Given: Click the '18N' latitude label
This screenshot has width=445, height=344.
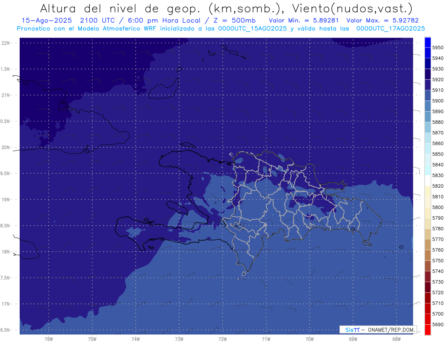Looking at the screenshot, I should pyautogui.click(x=6, y=252).
